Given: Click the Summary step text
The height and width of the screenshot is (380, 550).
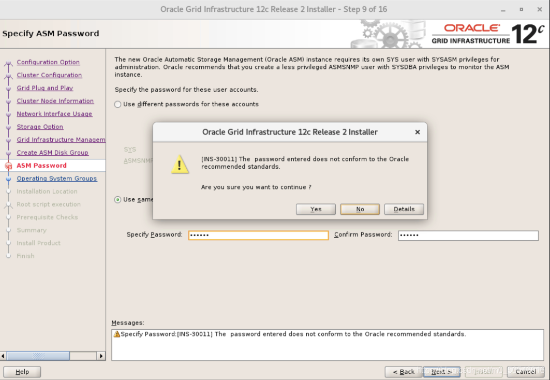Looking at the screenshot, I should pyautogui.click(x=32, y=230).
